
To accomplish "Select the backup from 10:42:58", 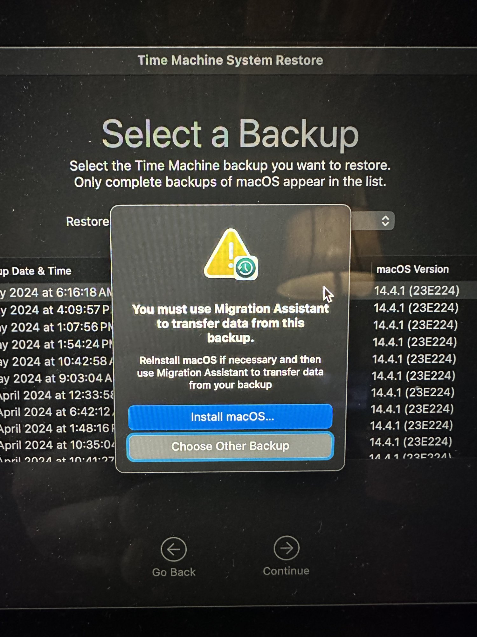I will click(x=57, y=361).
